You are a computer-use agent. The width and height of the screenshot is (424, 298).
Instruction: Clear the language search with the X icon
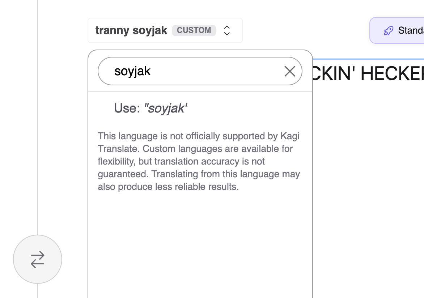pos(290,71)
